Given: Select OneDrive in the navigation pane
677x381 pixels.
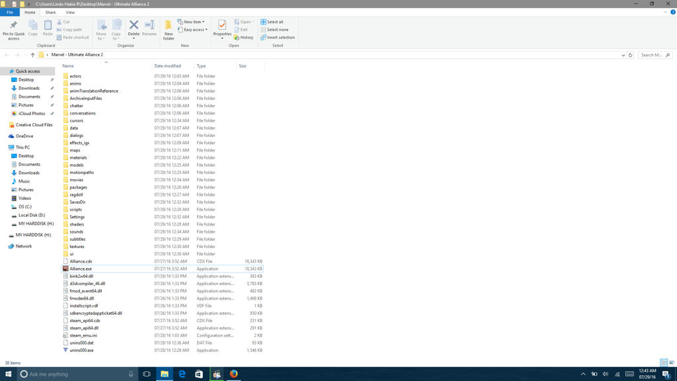Looking at the screenshot, I should (x=20, y=136).
